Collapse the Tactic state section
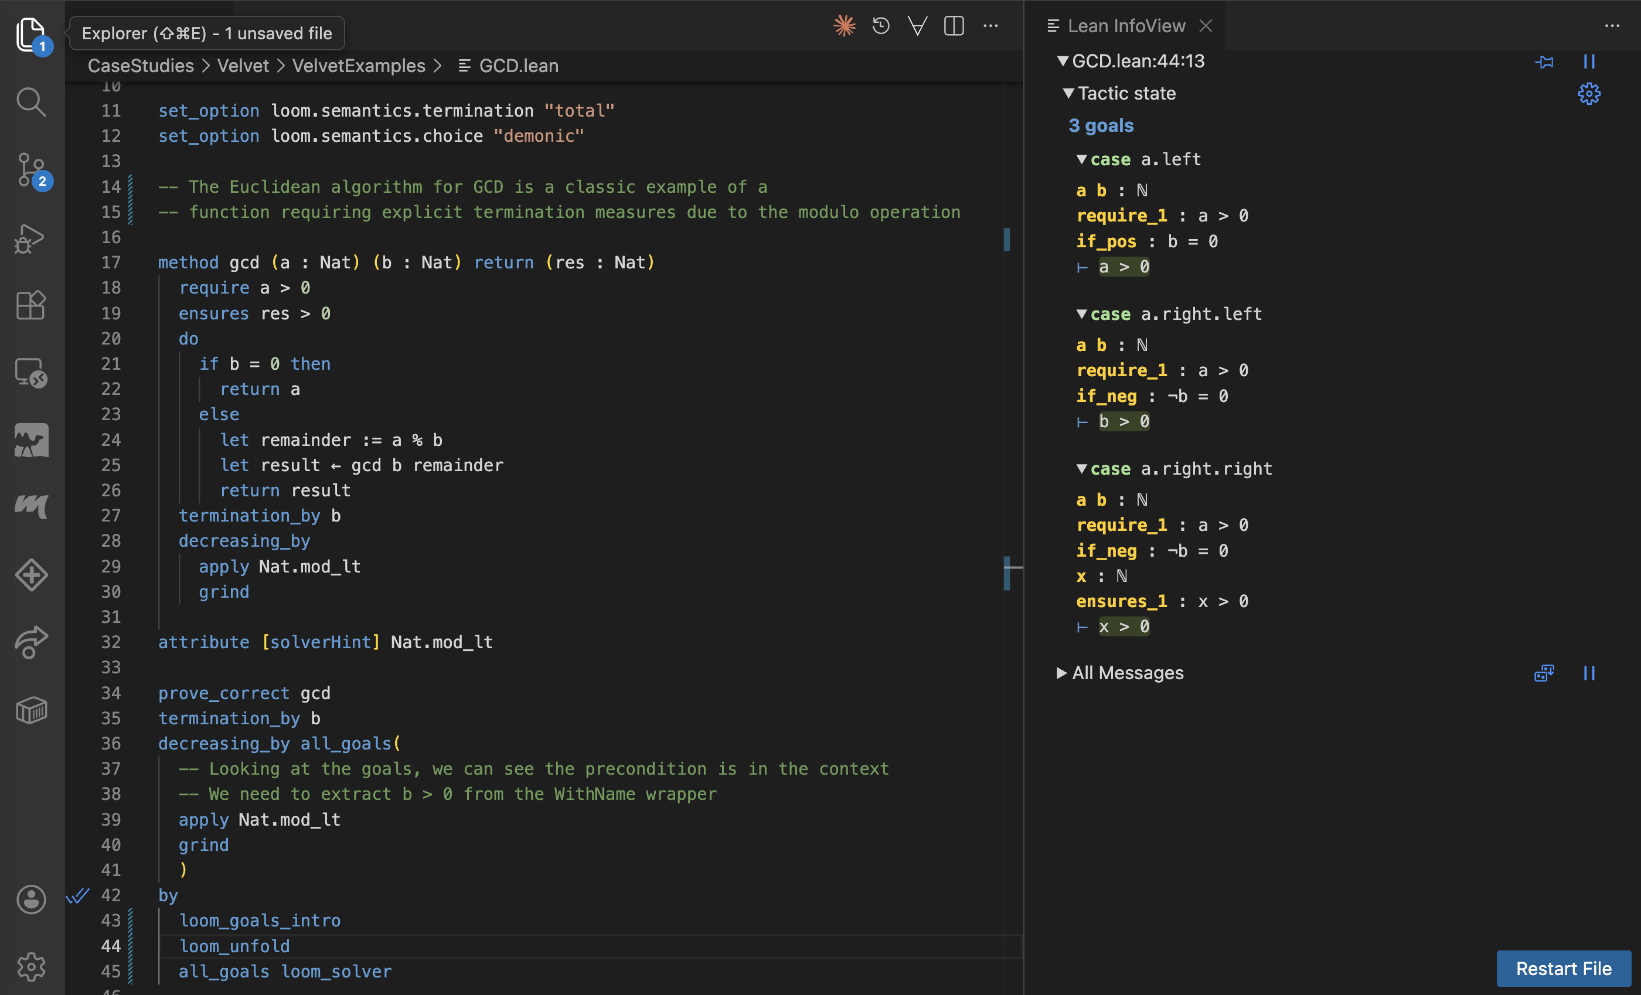 click(1068, 93)
